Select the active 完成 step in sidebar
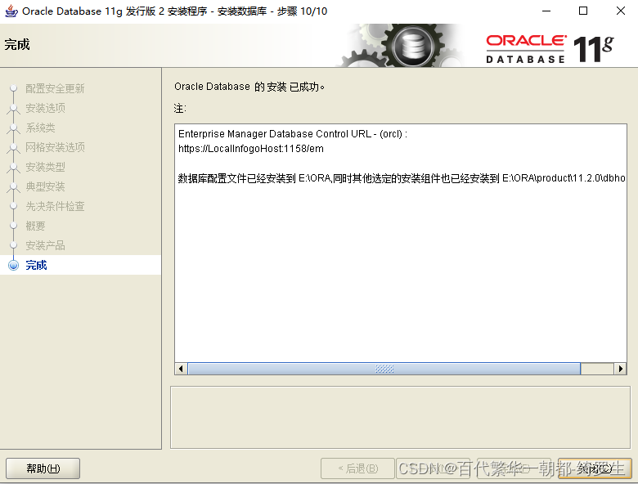The image size is (638, 484). (80, 265)
